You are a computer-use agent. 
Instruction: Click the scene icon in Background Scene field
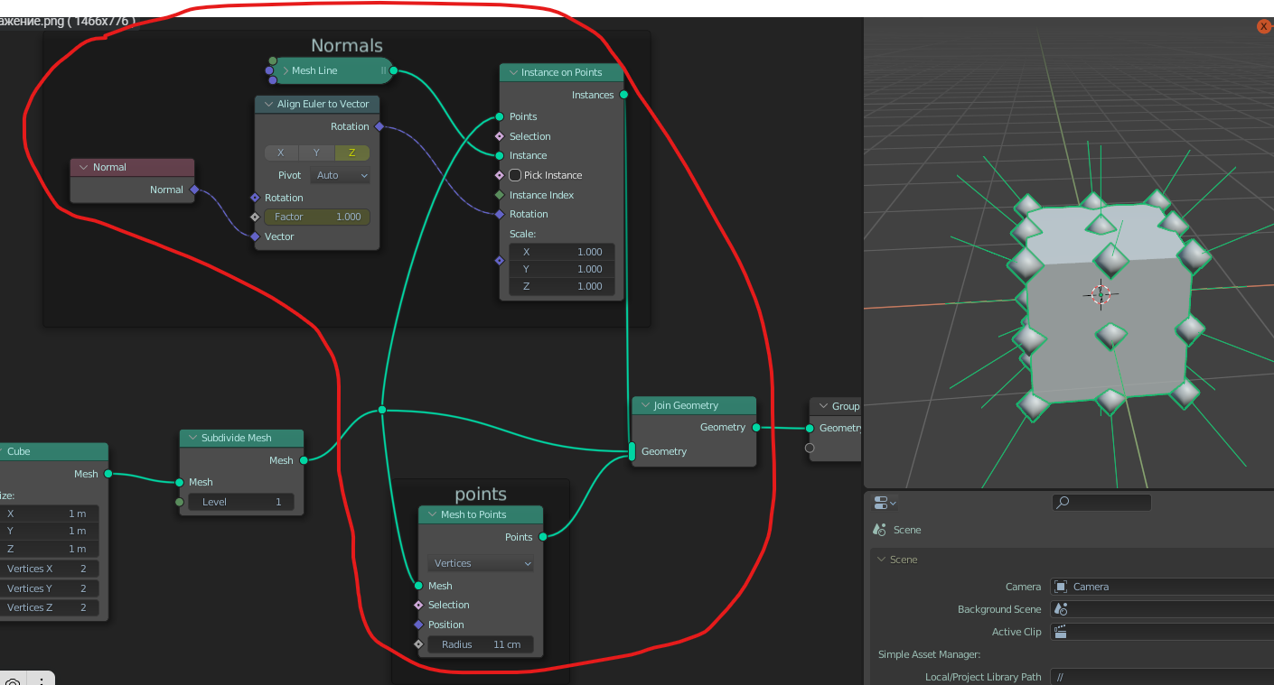tap(1062, 609)
